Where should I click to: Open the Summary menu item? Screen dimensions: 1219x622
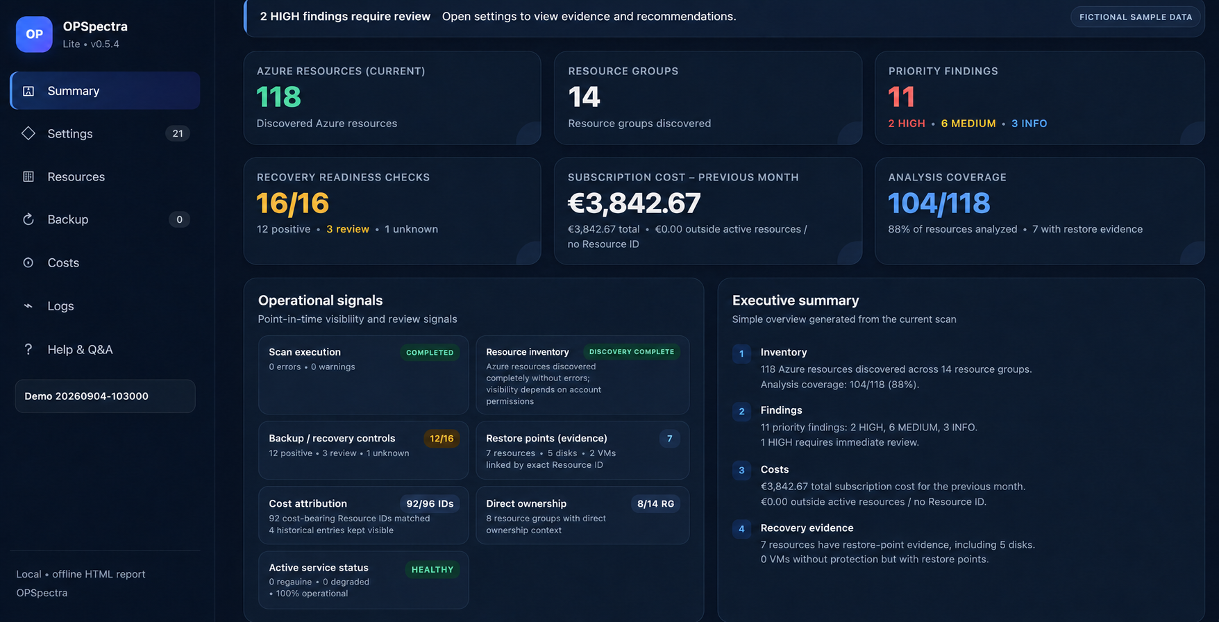click(x=105, y=91)
